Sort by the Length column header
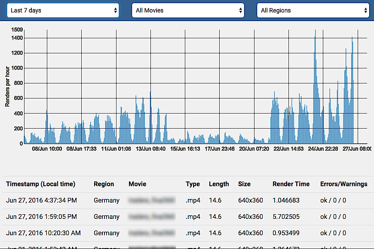The height and width of the screenshot is (249, 374). click(219, 184)
